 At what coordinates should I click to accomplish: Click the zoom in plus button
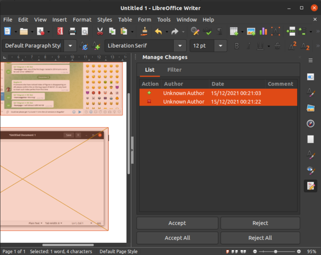pyautogui.click(x=299, y=251)
